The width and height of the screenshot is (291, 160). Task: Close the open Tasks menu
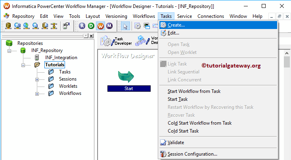click(166, 16)
